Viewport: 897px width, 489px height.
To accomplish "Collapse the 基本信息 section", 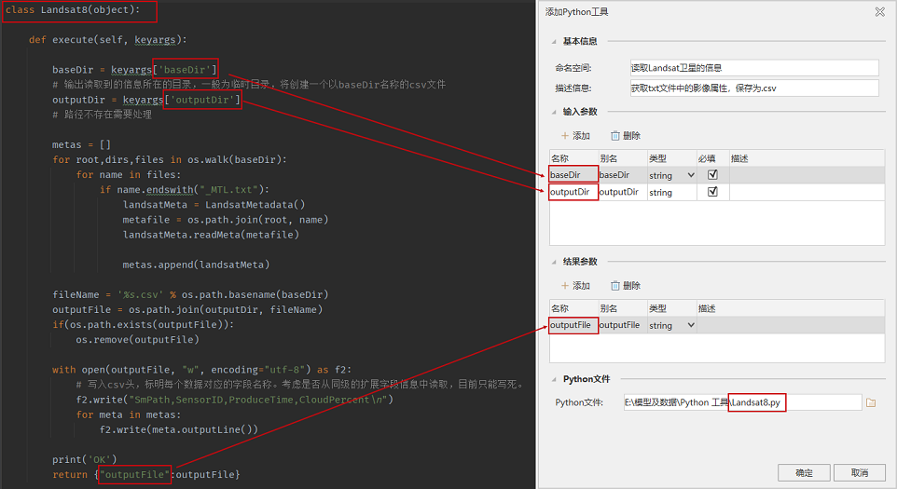I will (x=553, y=41).
